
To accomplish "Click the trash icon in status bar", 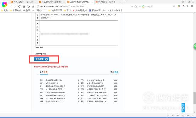I will tap(178, 116).
